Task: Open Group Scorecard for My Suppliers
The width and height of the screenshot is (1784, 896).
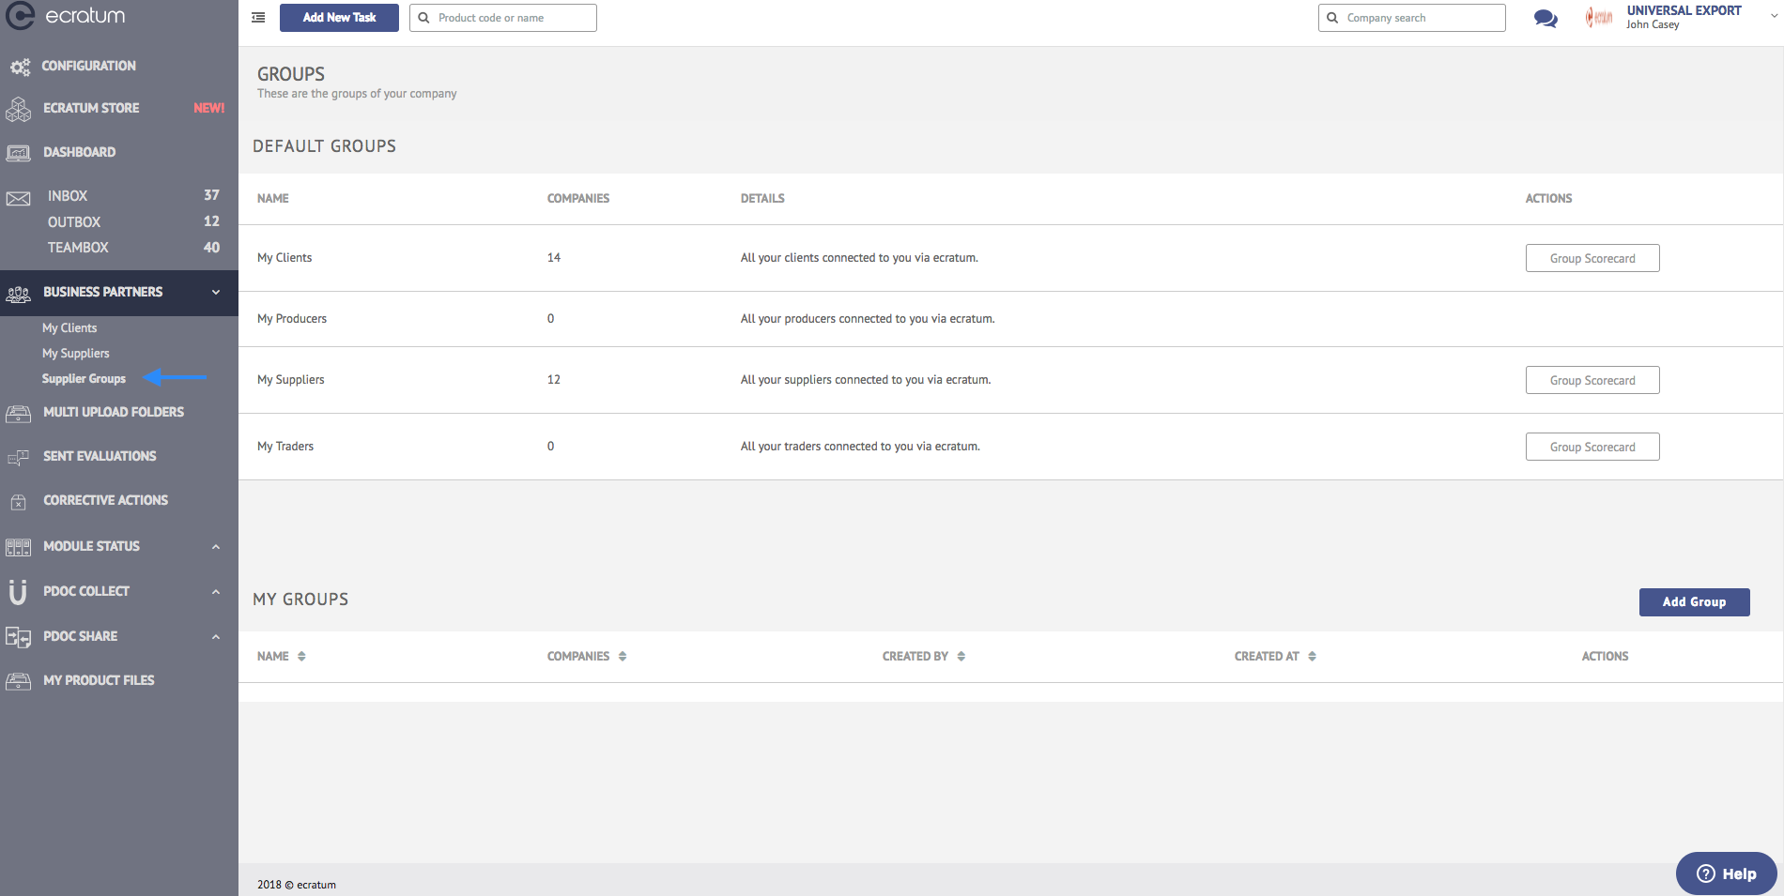Action: click(x=1592, y=380)
